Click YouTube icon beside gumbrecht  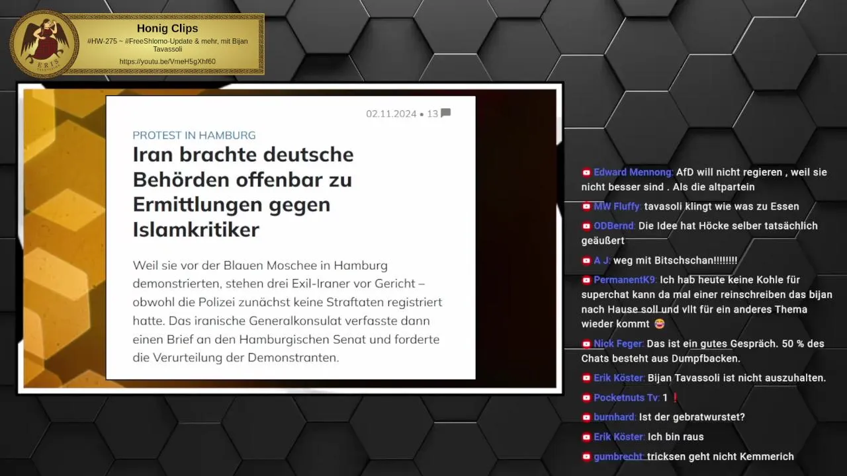point(586,457)
